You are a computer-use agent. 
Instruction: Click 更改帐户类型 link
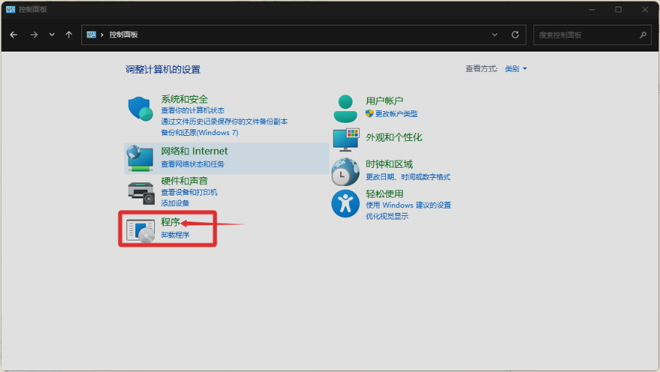tap(396, 114)
